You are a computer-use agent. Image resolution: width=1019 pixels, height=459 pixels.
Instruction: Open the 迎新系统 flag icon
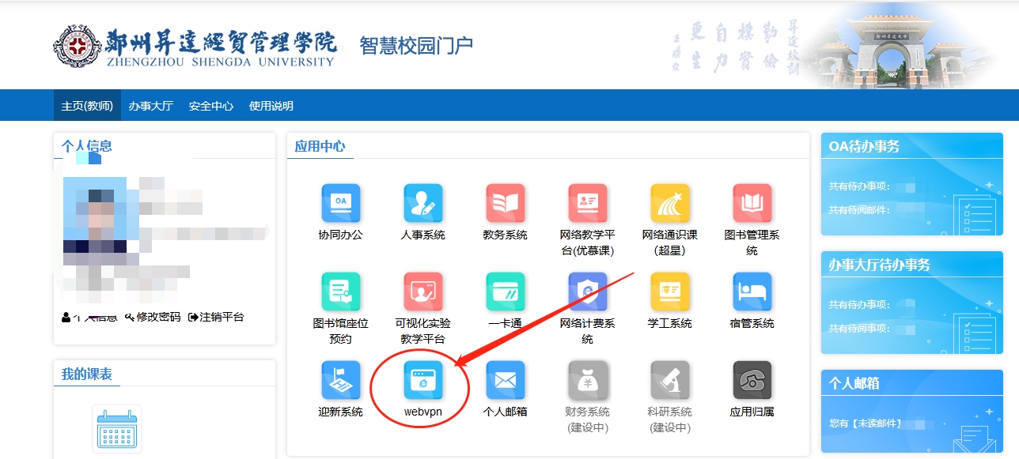[340, 381]
